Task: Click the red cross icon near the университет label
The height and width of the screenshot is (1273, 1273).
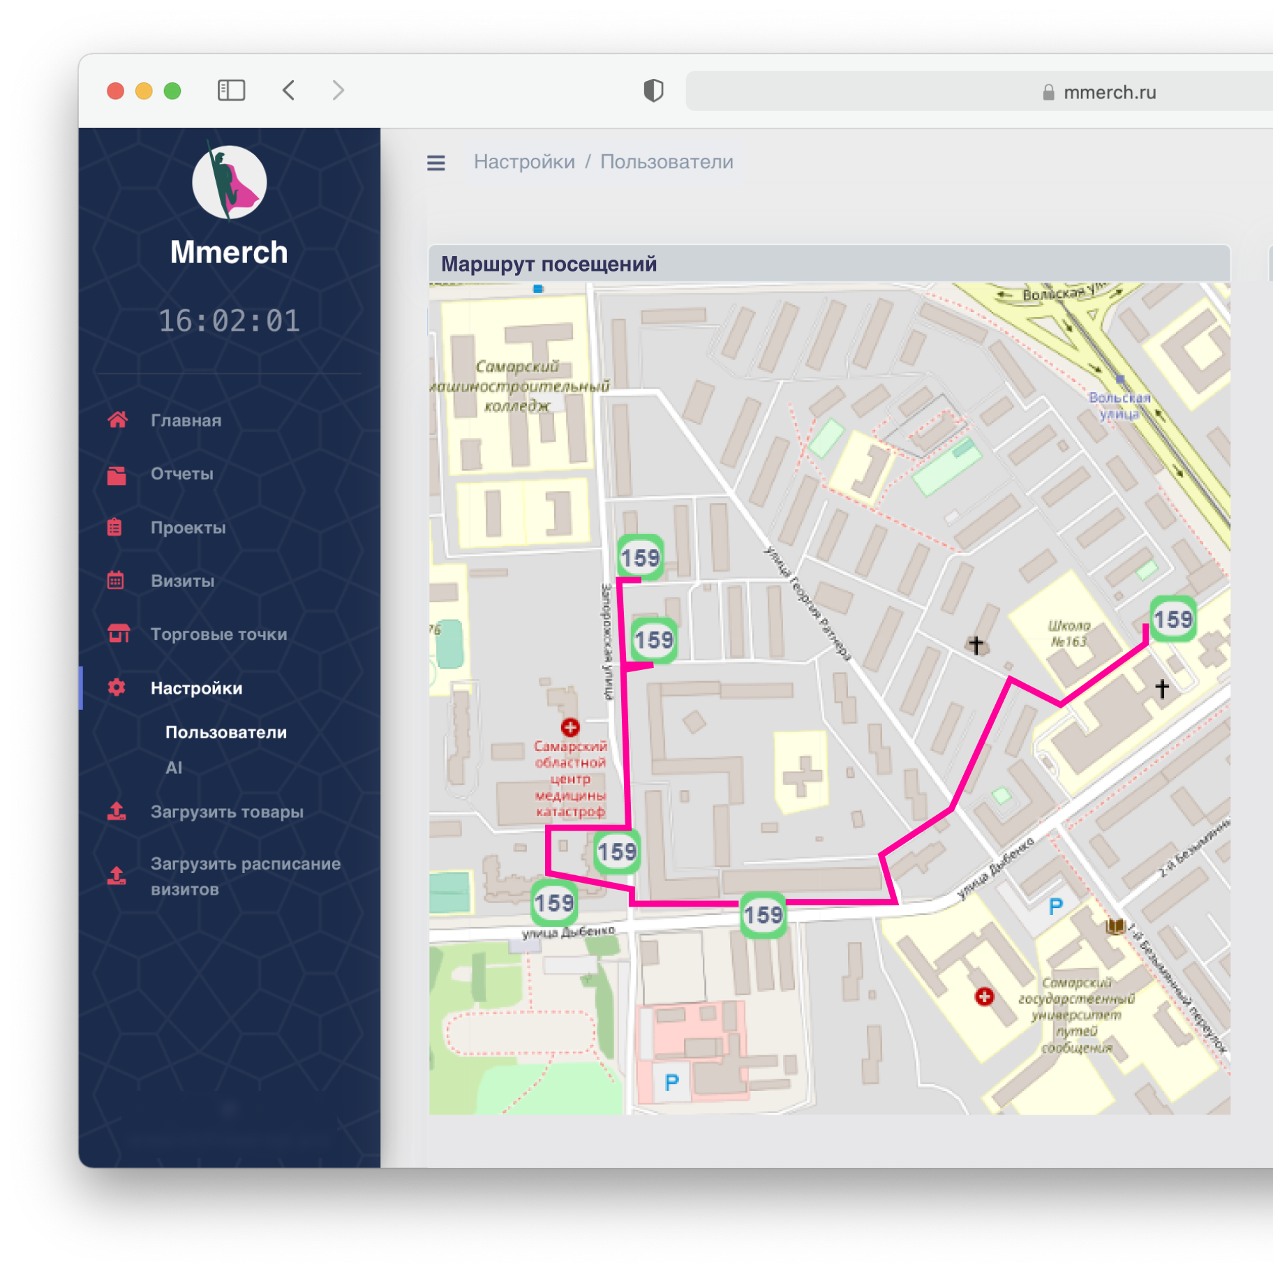Action: (984, 997)
